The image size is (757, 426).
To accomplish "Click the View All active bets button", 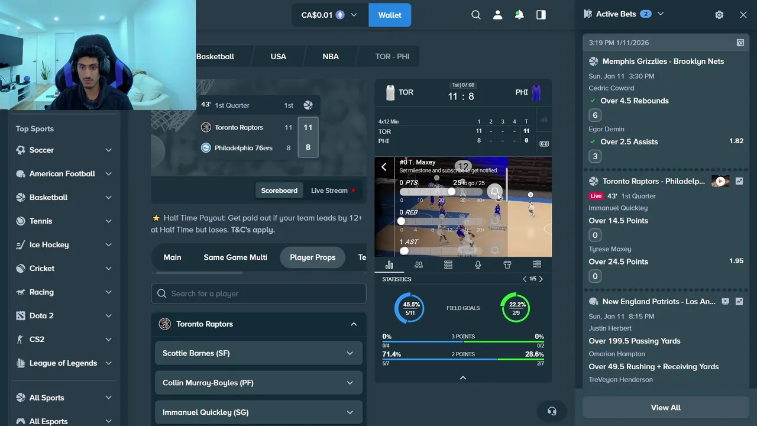I will tap(665, 408).
